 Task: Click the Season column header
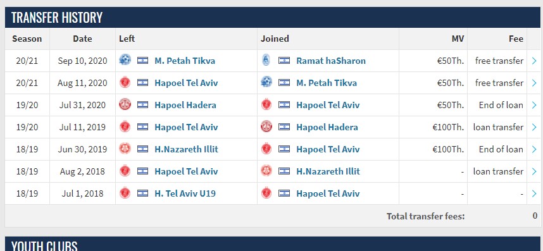point(27,39)
